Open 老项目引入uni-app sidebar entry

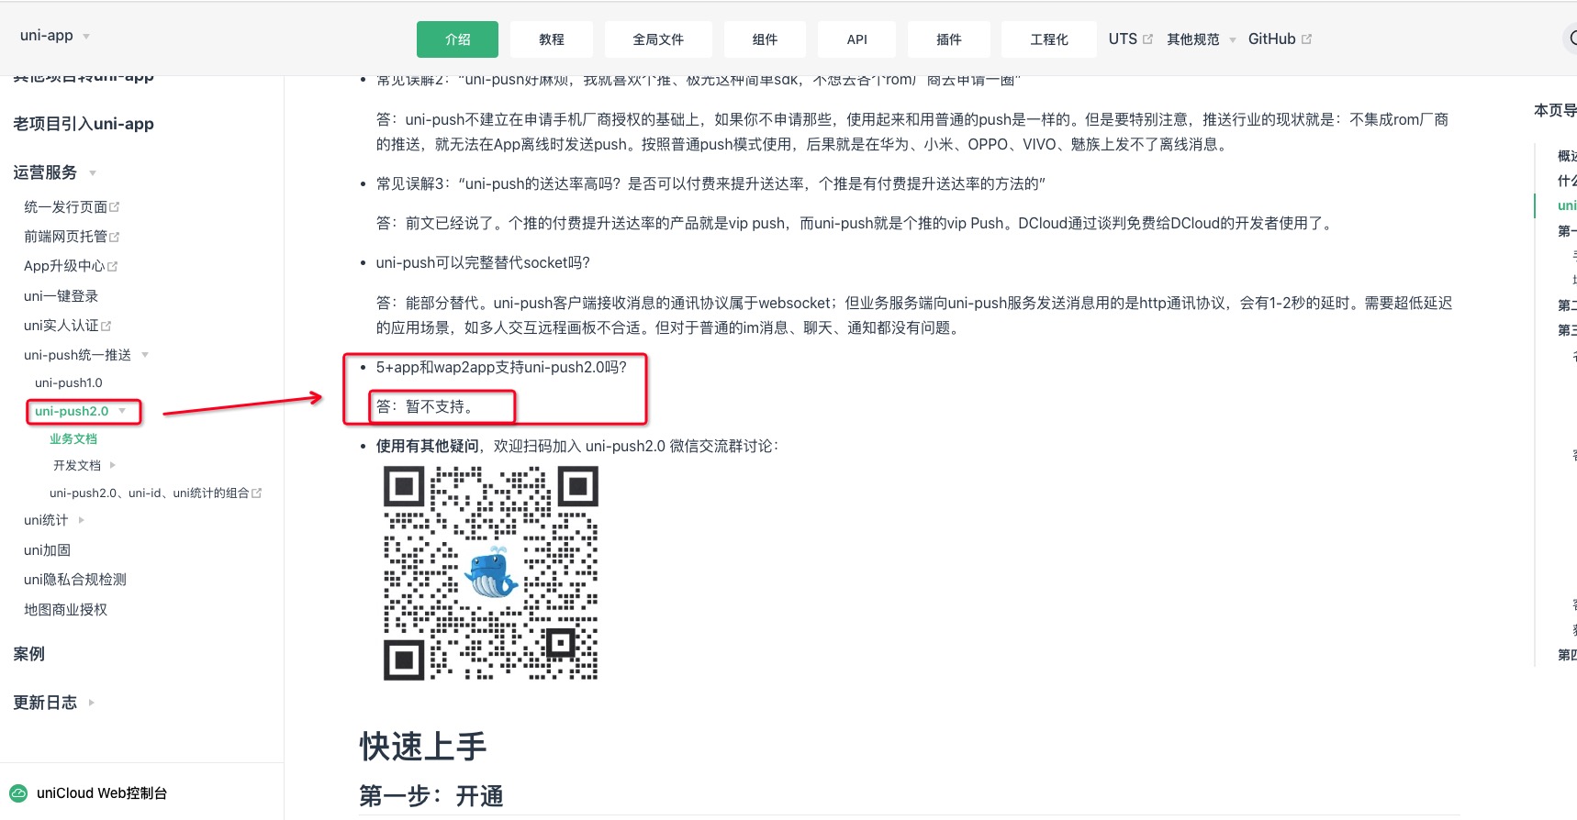84,124
